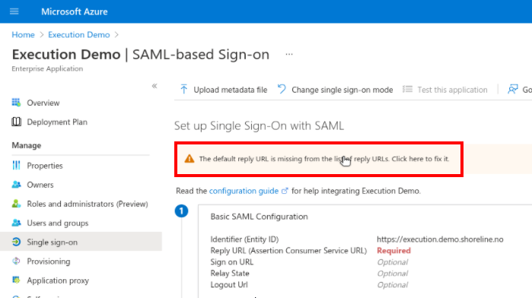Click Execution Demo breadcrumb link
This screenshot has width=532, height=298.
click(78, 34)
